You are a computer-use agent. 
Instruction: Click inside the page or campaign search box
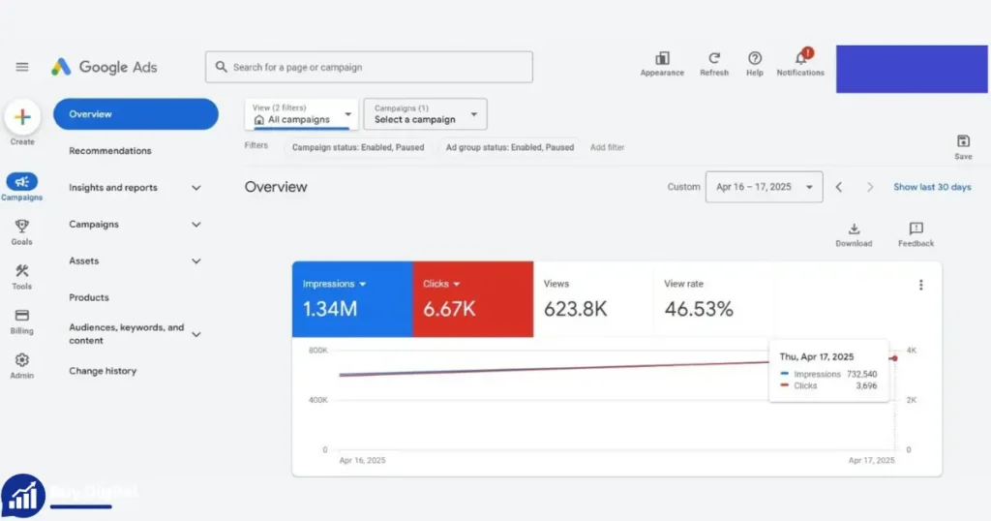[369, 67]
